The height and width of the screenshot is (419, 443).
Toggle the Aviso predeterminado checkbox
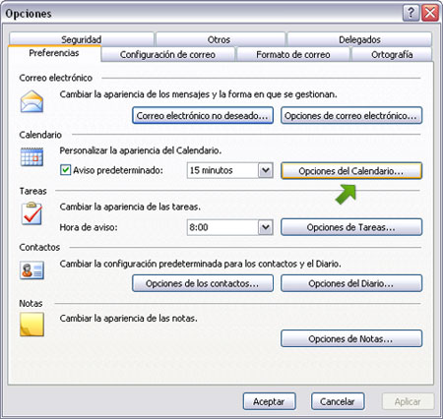point(65,170)
